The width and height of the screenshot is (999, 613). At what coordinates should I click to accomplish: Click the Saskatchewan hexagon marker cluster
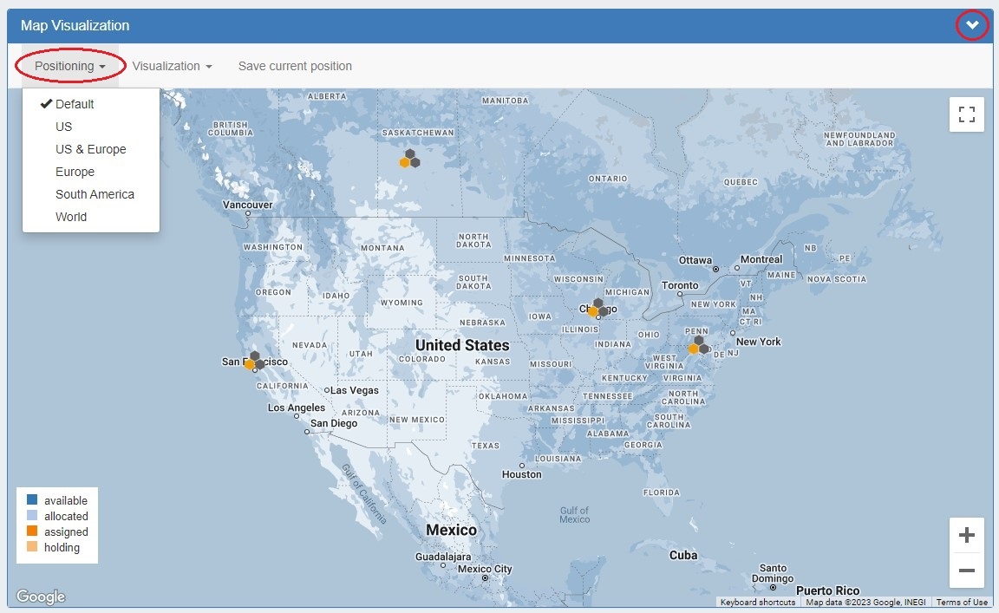(409, 160)
